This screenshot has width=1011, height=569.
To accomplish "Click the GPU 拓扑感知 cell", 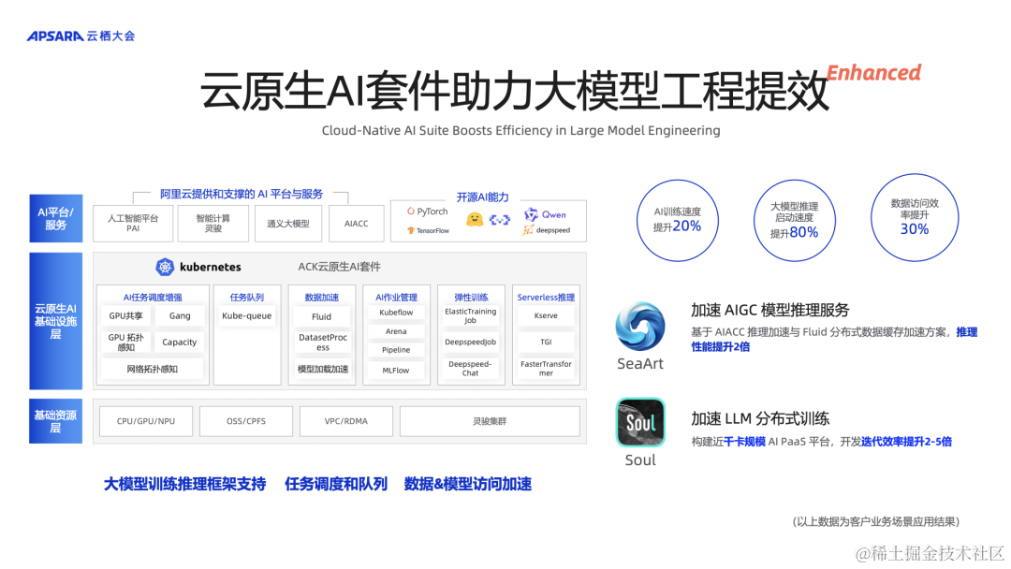I will (125, 343).
